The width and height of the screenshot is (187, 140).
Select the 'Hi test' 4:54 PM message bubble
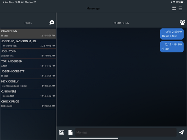[172, 47]
